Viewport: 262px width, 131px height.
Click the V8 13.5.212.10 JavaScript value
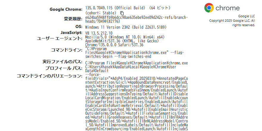point(99,33)
